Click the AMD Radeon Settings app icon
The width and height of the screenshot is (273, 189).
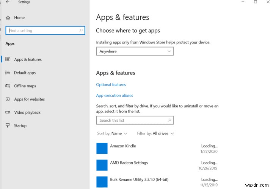coord(102,165)
